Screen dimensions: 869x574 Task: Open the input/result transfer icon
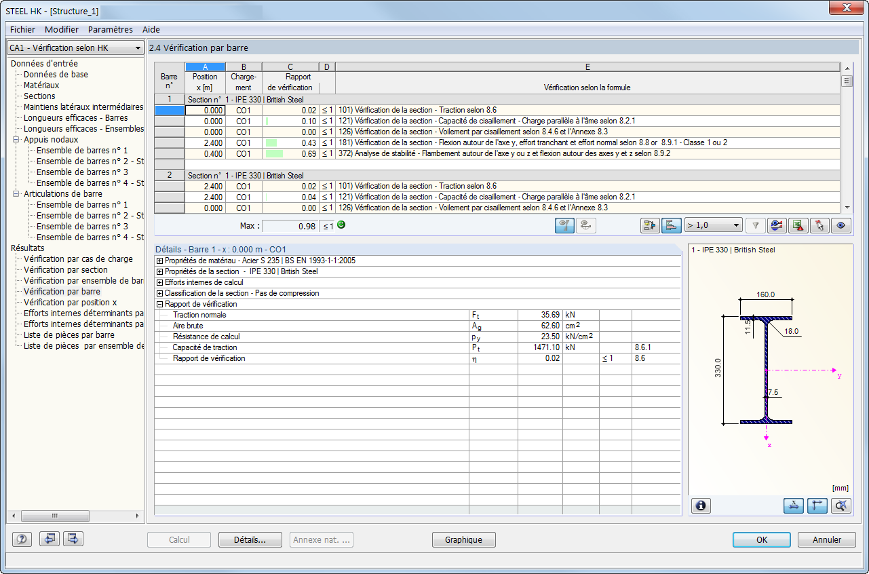pos(651,225)
